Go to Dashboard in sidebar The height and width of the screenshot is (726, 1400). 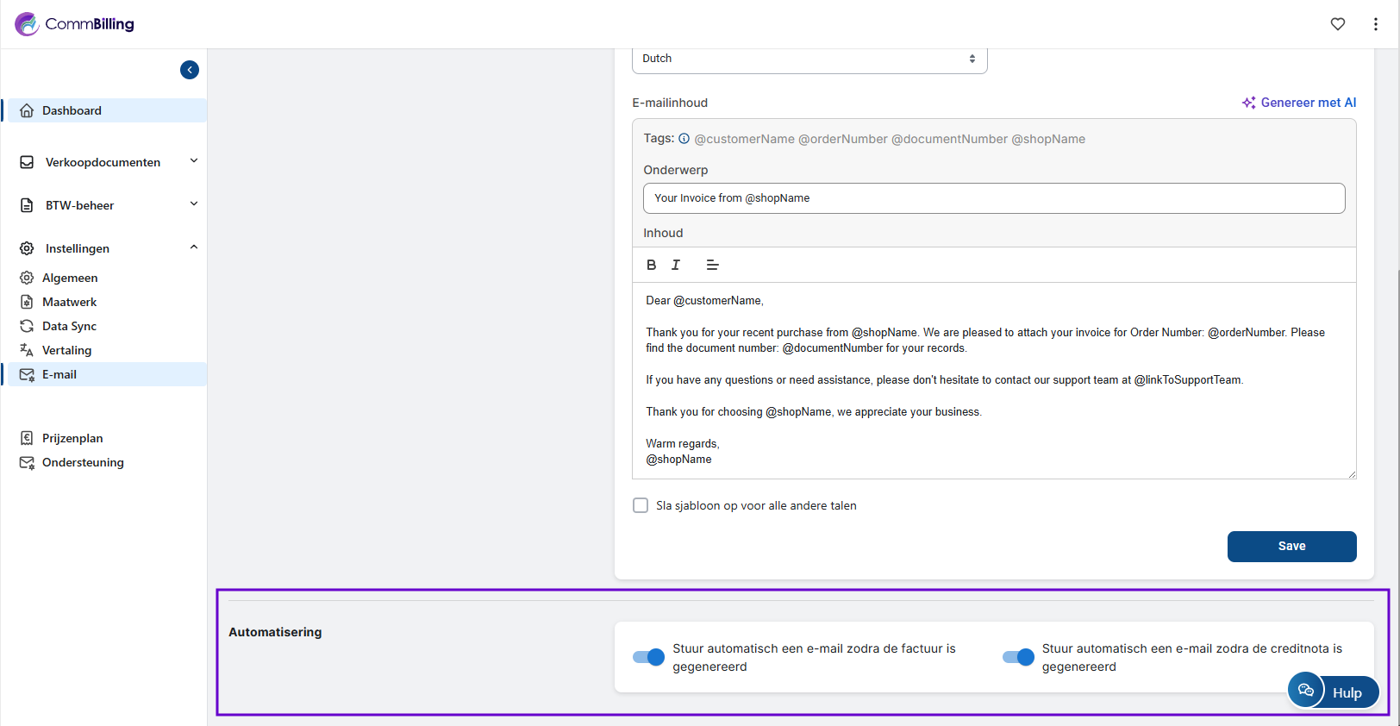pos(72,110)
